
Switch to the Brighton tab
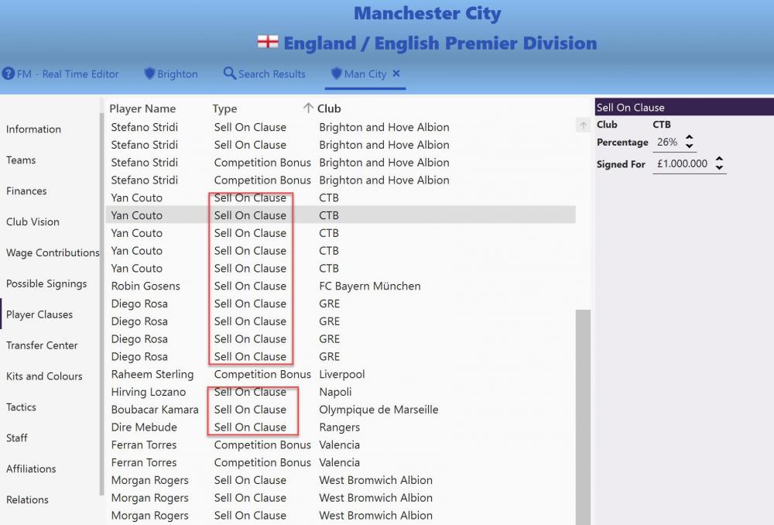171,74
